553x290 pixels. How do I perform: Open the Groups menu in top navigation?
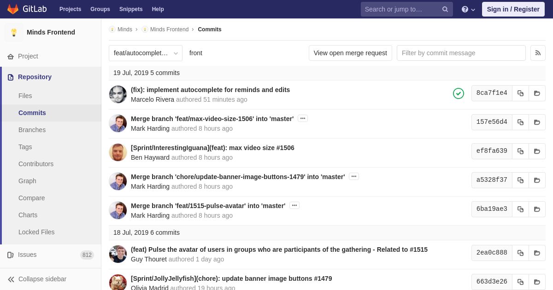pos(100,9)
